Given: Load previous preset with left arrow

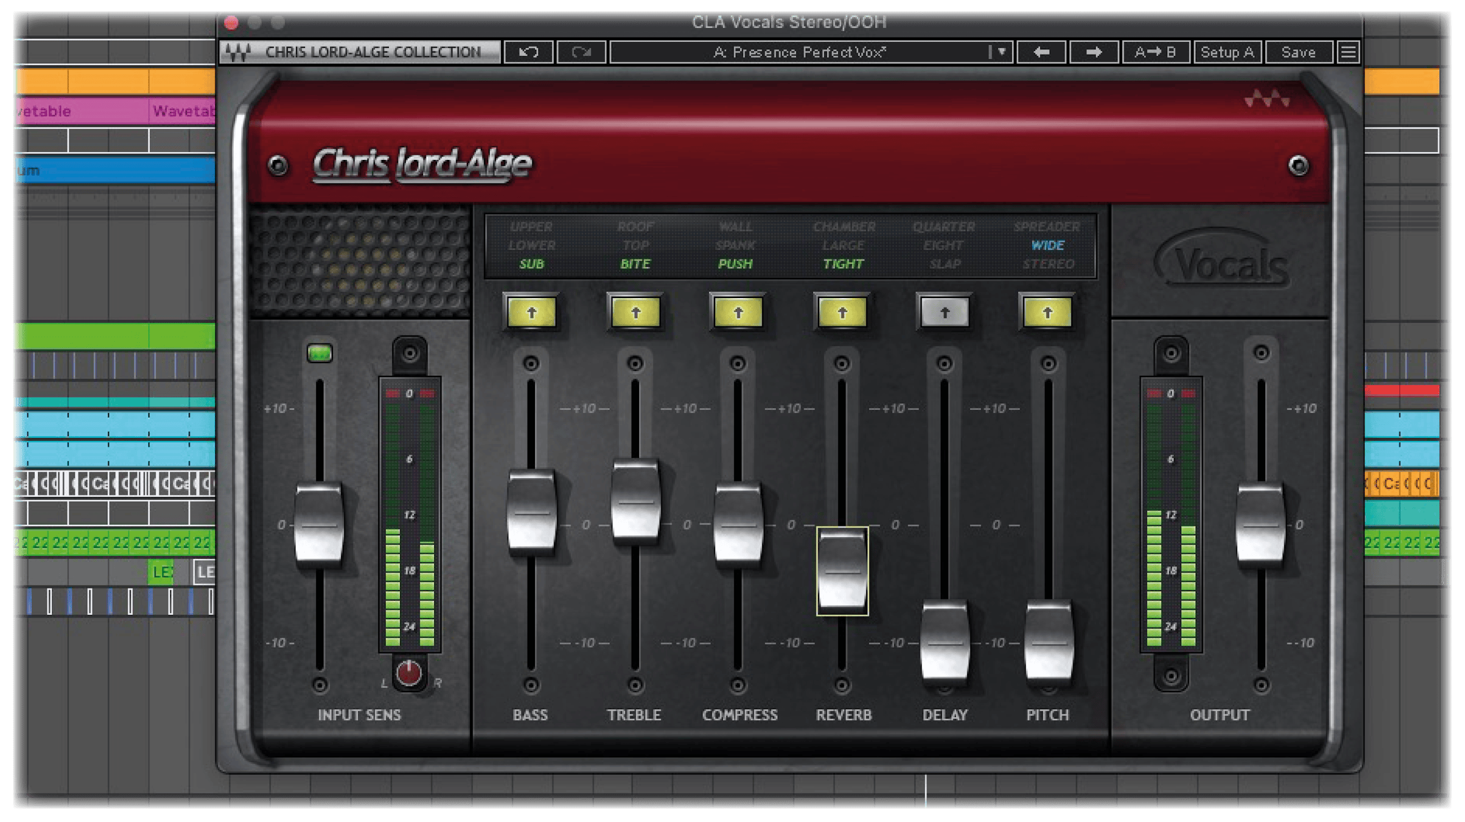Looking at the screenshot, I should 1041,53.
